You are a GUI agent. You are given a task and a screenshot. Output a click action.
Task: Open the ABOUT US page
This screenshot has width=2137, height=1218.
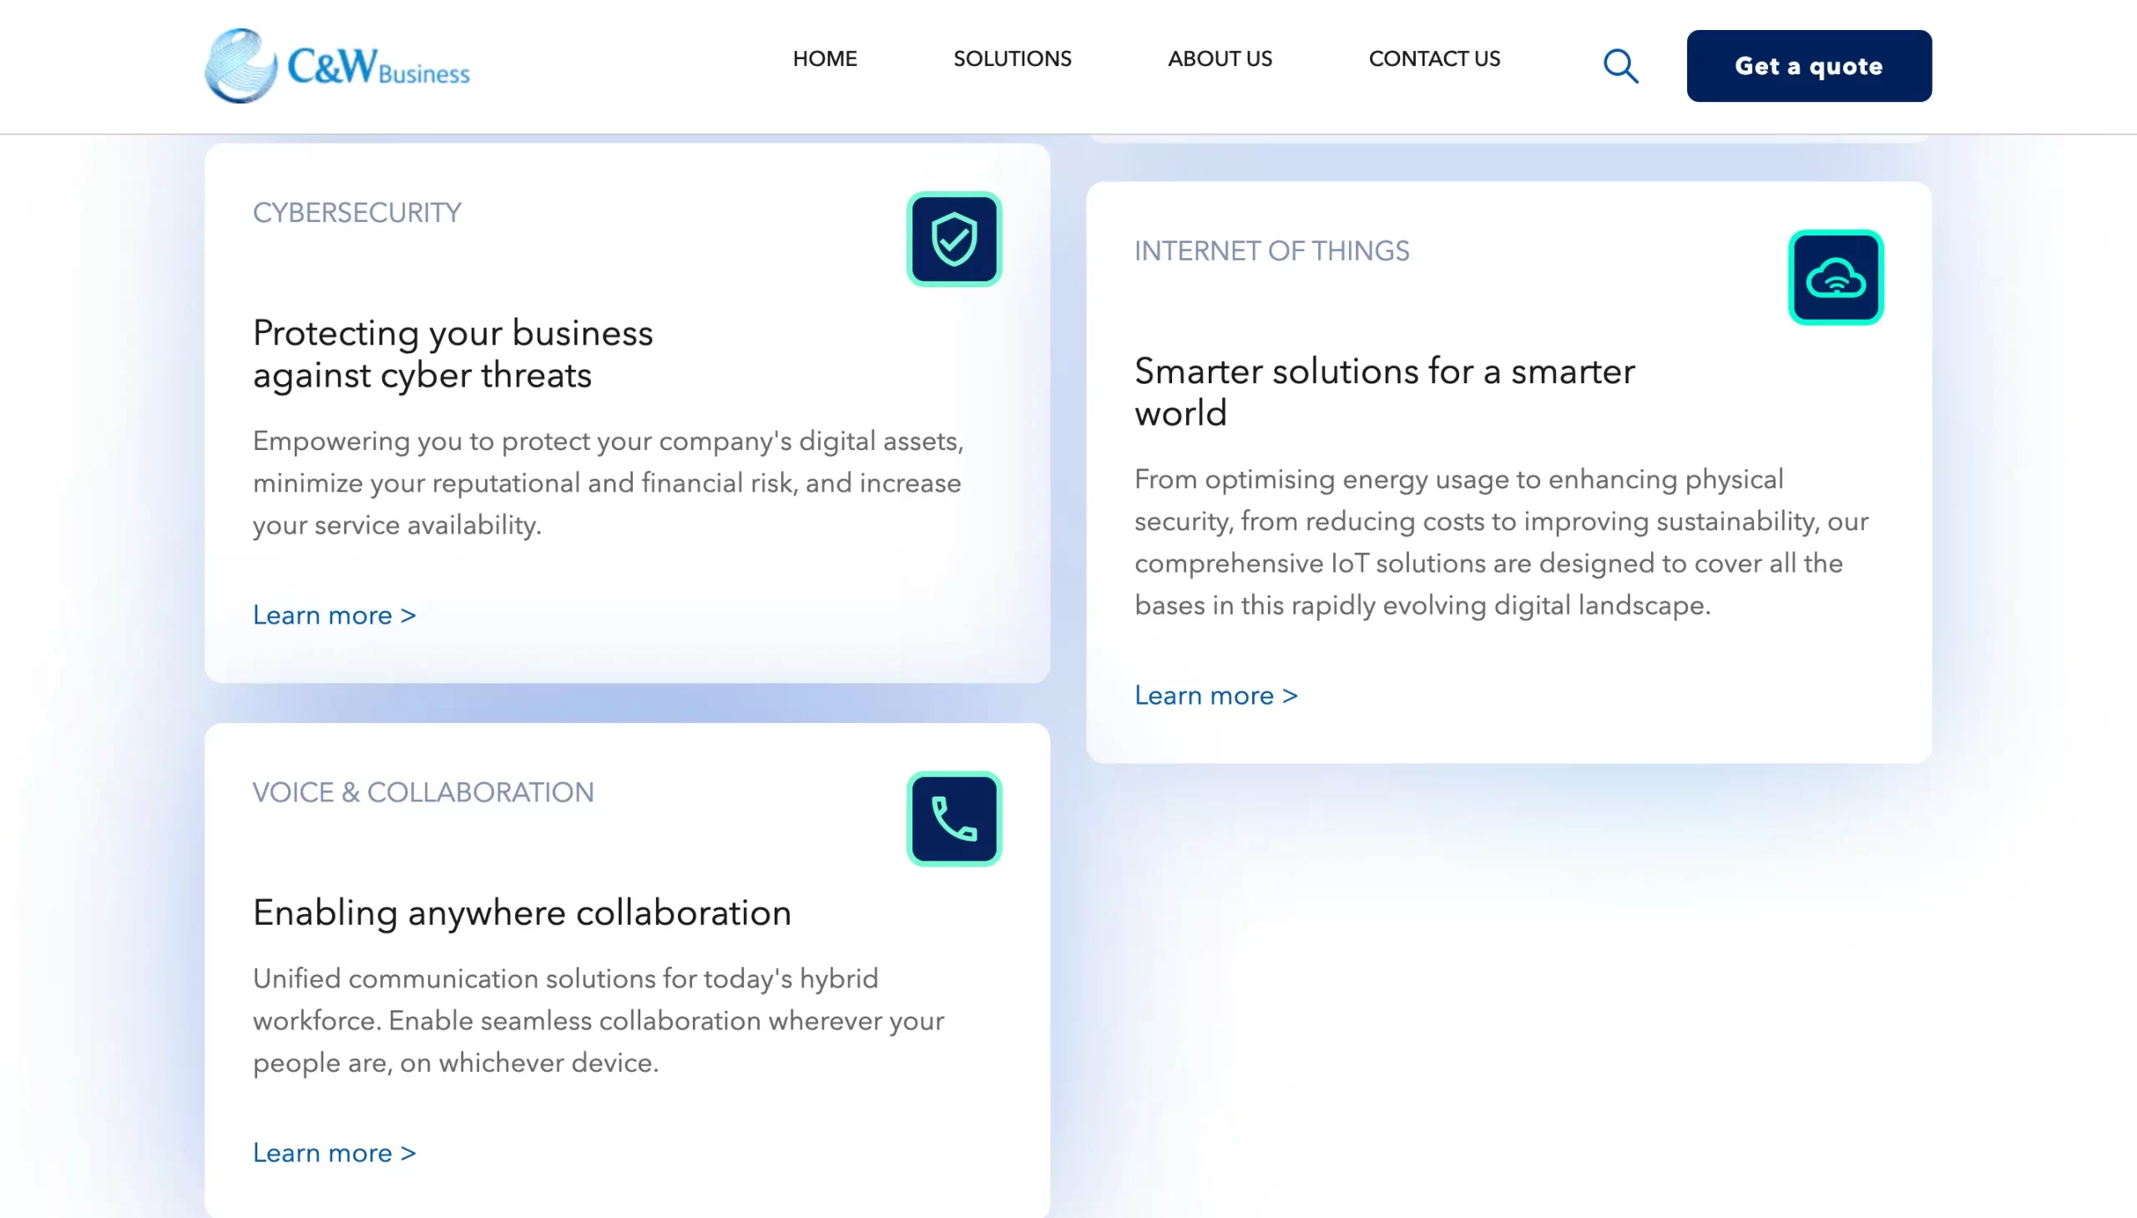[x=1220, y=58]
